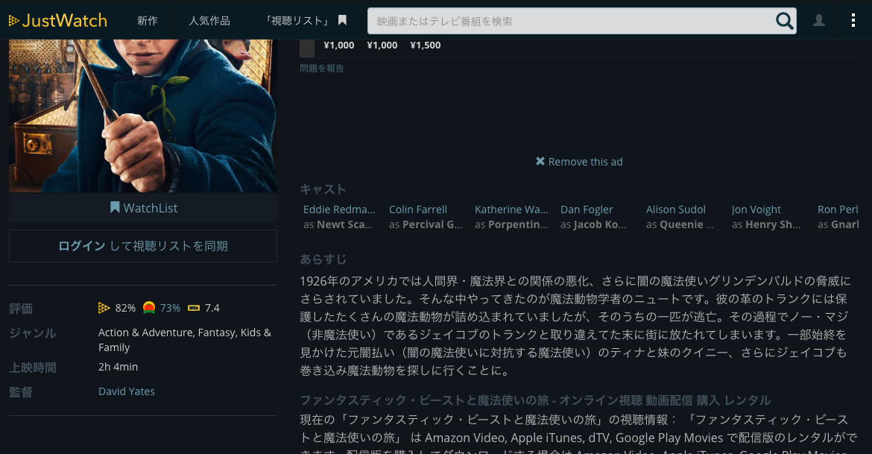This screenshot has width=872, height=454.
Task: Click the 問題を報告 link
Action: point(321,68)
